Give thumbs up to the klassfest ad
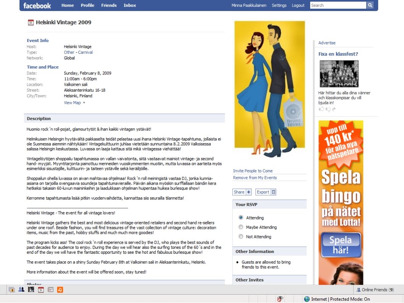Image resolution: width=404 pixels, height=303 pixels. point(321,109)
